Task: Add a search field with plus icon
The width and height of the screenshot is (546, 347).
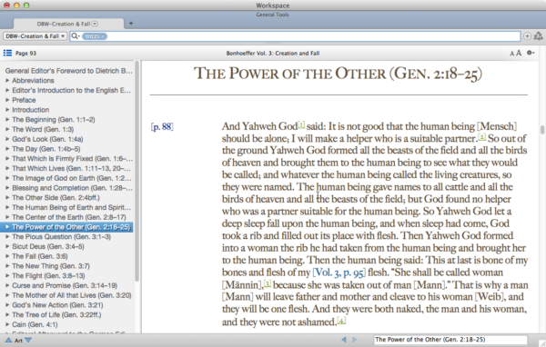Action: pyautogui.click(x=527, y=36)
